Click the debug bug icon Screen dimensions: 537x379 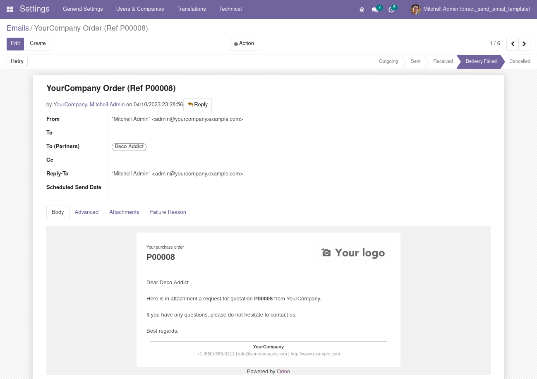point(362,10)
